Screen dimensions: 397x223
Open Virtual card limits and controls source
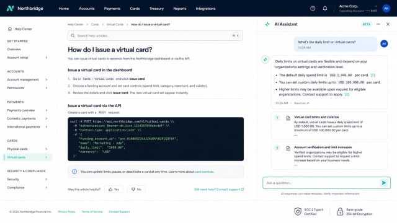tap(329, 125)
